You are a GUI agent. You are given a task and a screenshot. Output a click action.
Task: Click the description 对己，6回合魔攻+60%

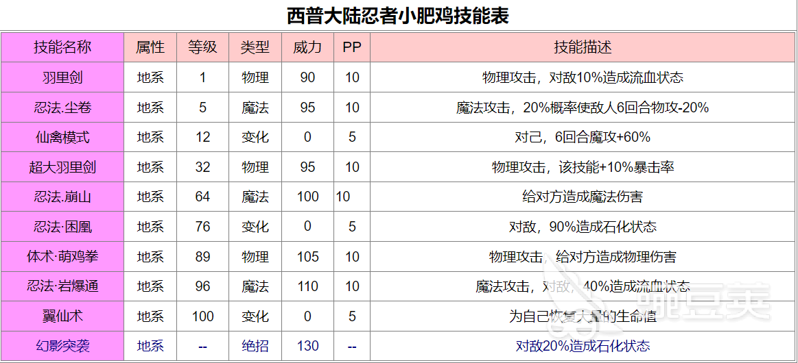(x=583, y=137)
